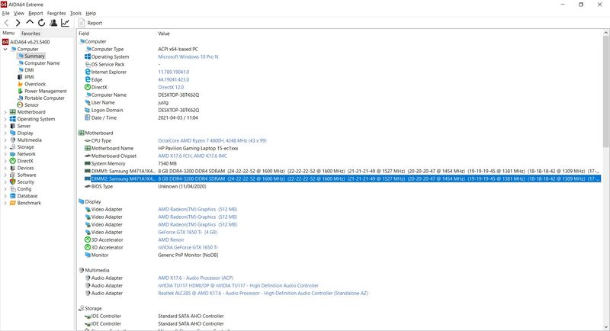Viewport: 610px width, 331px height.
Task: Open the nVIDIA GeForce GTX 1650 Ti accelerator link
Action: pos(188,247)
